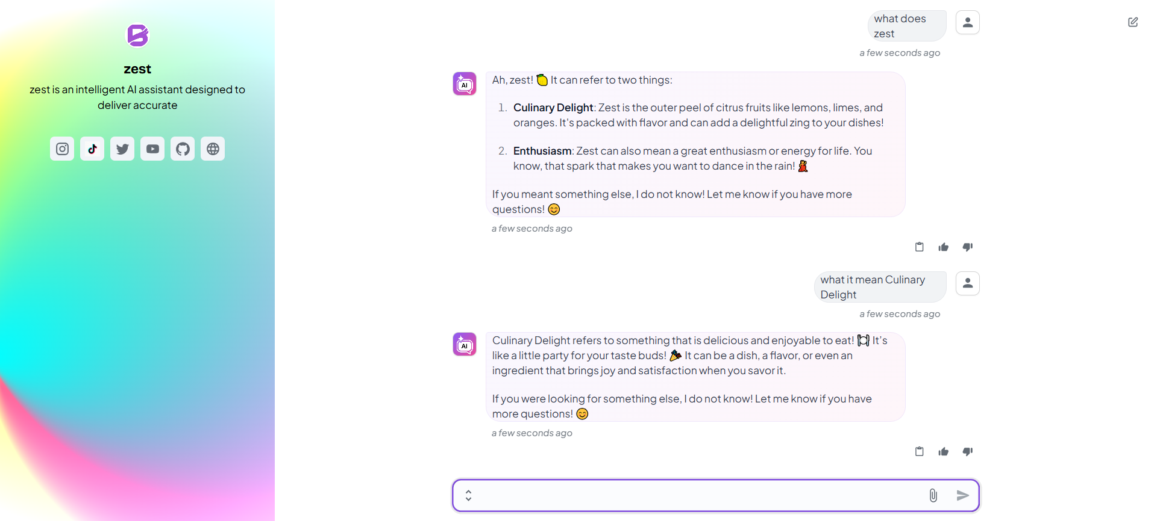
Task: Thumbs down the Culinary Delight reply
Action: coord(967,451)
